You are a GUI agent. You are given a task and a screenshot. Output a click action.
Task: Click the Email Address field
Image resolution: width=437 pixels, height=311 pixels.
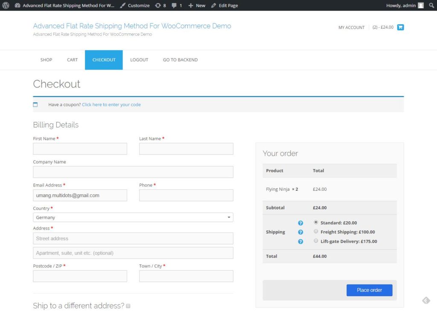click(x=80, y=195)
